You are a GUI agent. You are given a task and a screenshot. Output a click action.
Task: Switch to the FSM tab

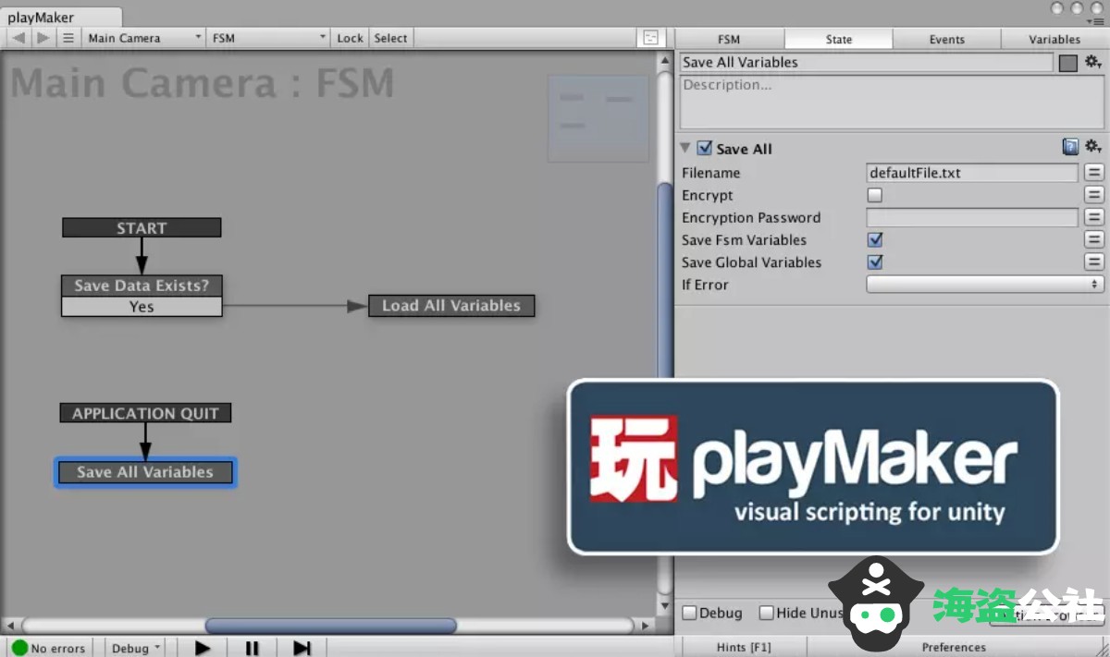pos(729,39)
